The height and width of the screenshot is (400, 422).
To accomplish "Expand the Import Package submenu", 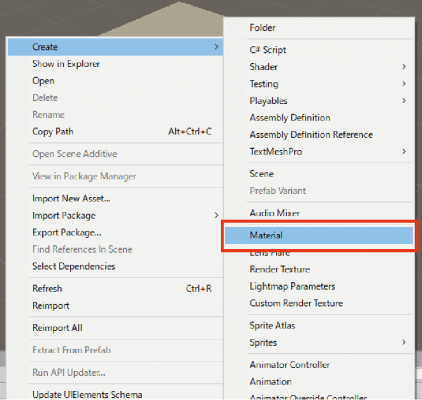I will pos(64,216).
